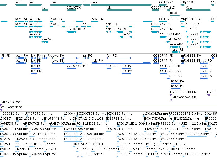Image resolution: width=217 pixels, height=158 pixels.
Task: Select protein bwa-PB
Action: tap(58, 61)
